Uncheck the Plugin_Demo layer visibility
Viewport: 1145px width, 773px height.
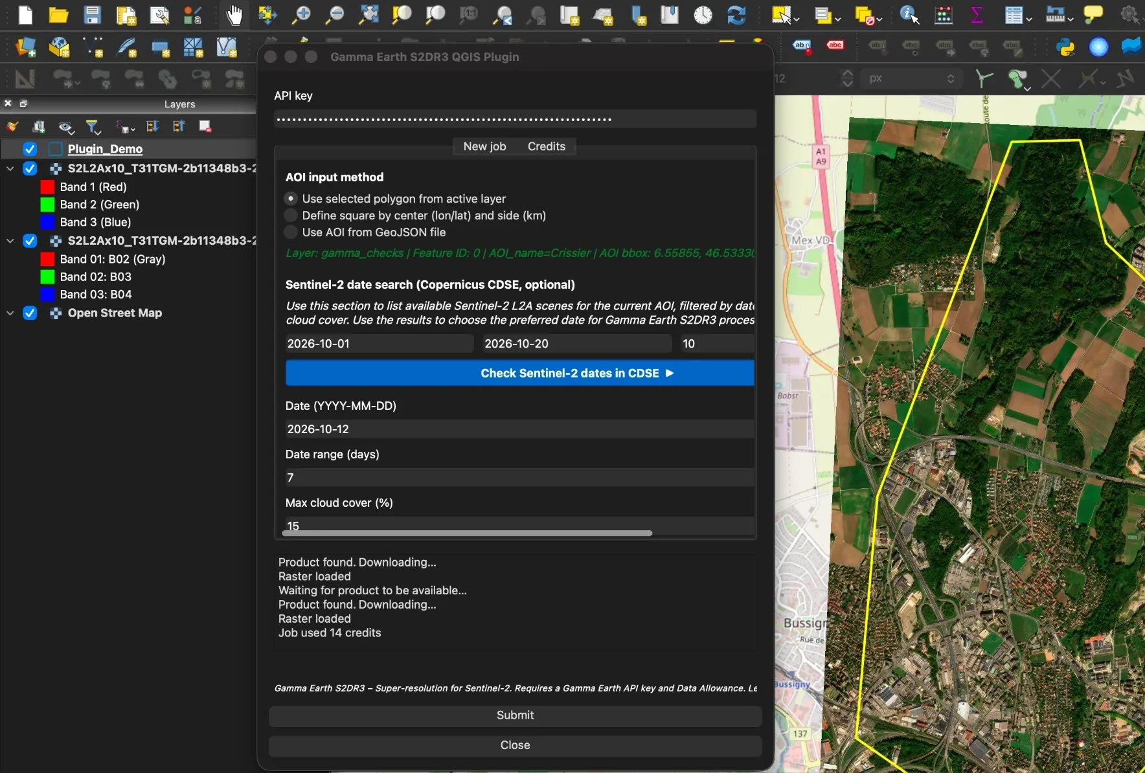[x=30, y=149]
